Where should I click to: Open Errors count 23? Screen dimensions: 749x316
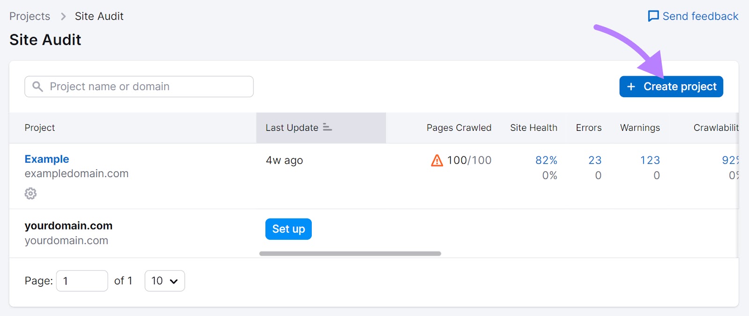tap(595, 160)
